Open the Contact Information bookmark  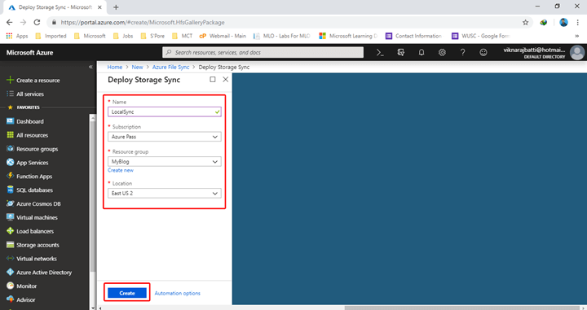click(x=413, y=36)
